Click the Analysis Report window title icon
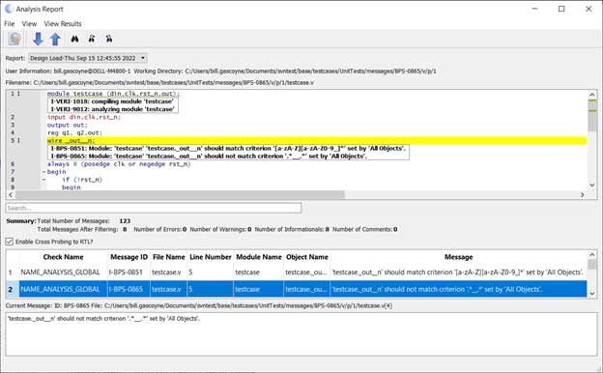Viewport: 603px width, 373px height. (9, 9)
